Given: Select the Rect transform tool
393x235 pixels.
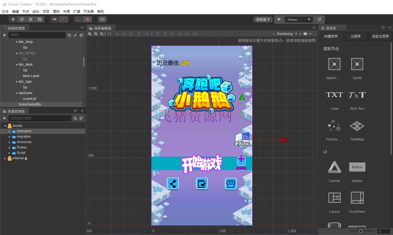Looking at the screenshot, I should 40,19.
